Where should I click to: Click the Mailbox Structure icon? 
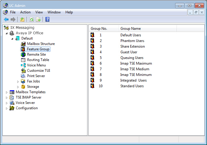click(x=23, y=44)
